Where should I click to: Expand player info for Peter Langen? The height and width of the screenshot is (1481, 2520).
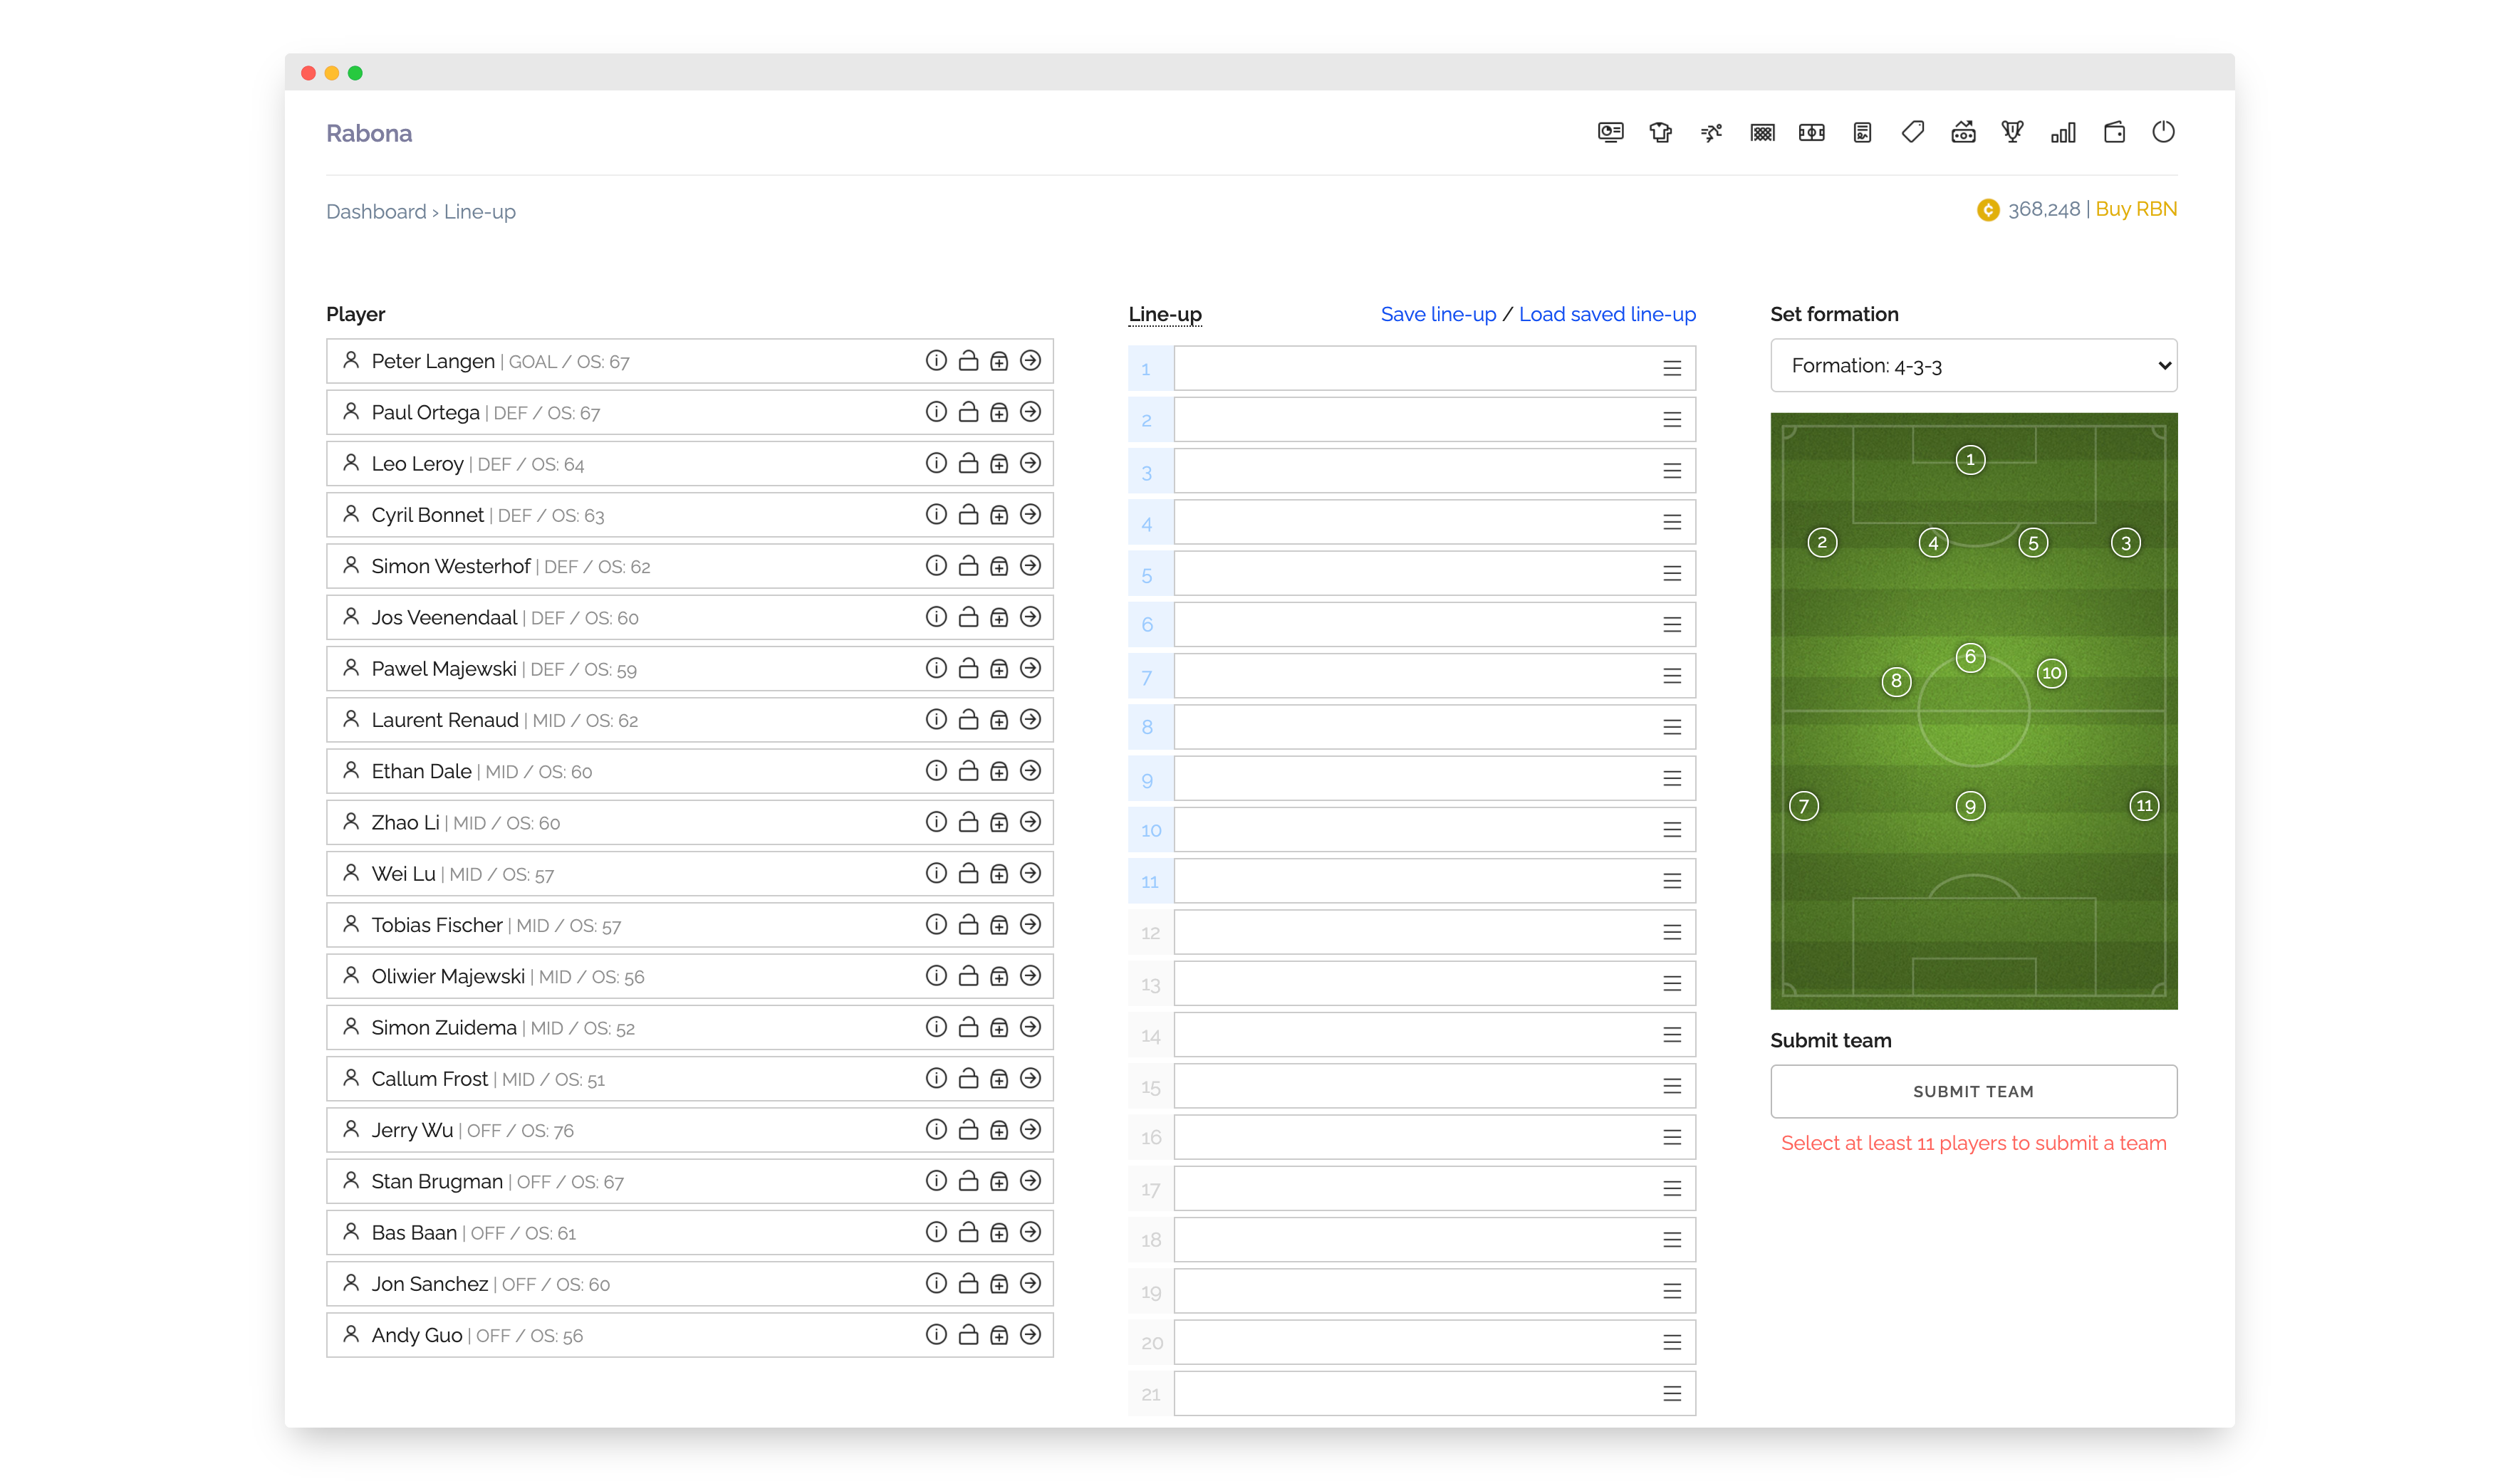(934, 362)
